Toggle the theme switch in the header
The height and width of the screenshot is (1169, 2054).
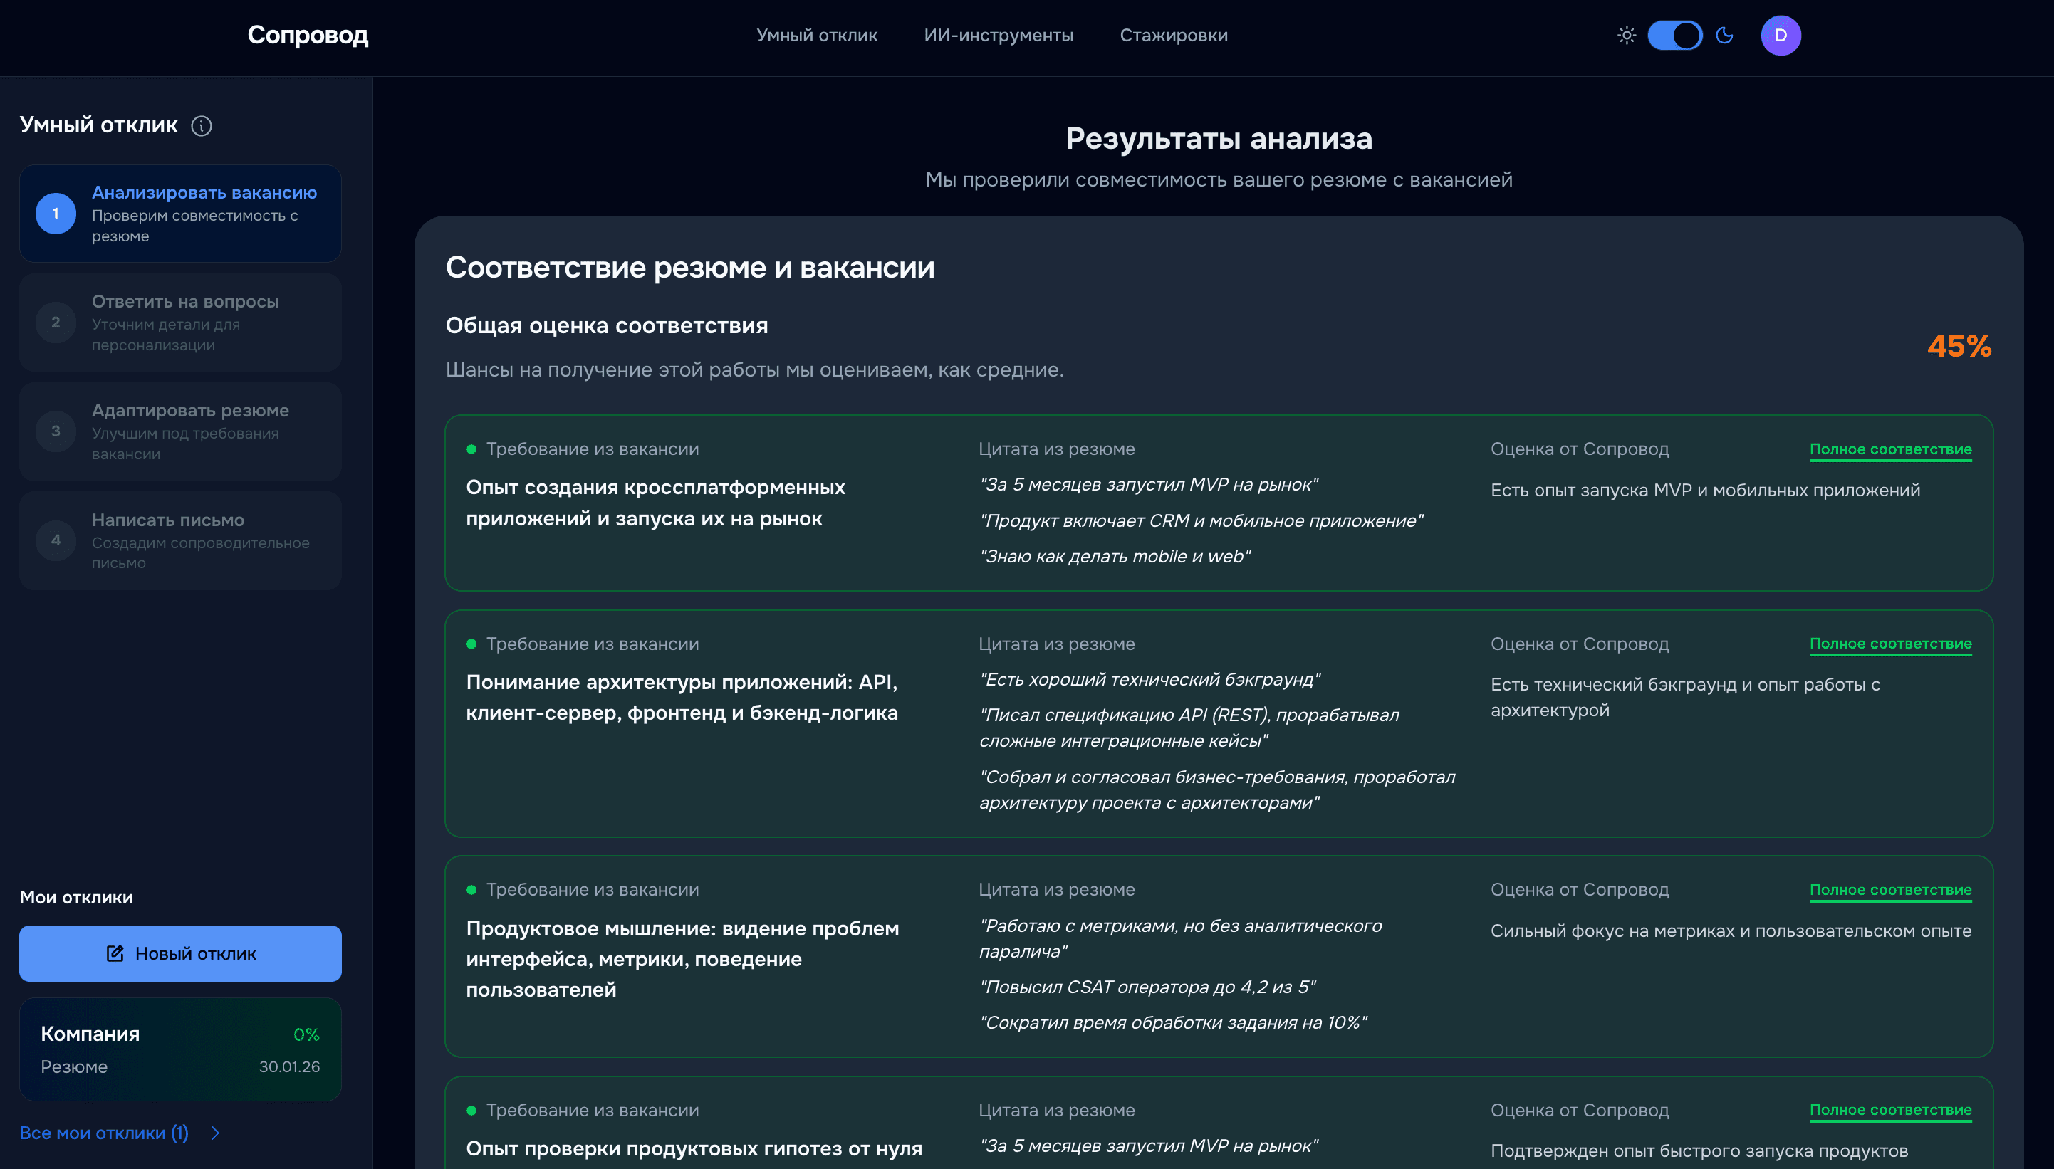(x=1675, y=36)
